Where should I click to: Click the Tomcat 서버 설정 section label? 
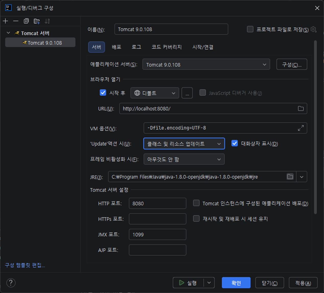(109, 190)
